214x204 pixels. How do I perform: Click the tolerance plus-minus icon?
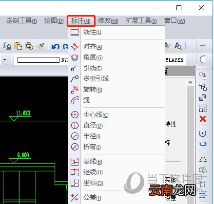75,198
